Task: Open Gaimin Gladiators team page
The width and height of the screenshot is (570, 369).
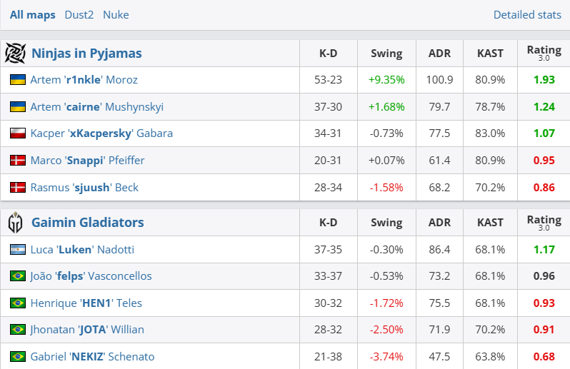Action: point(88,223)
